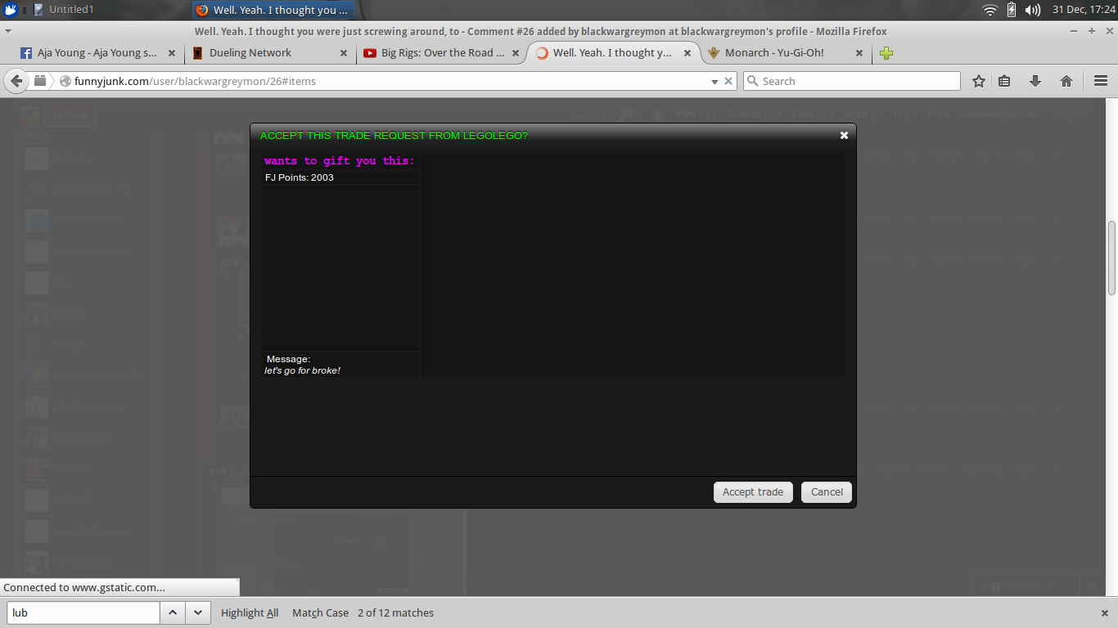Switch to the Monarch - Yu-Gi-Oh! tab

(x=773, y=53)
